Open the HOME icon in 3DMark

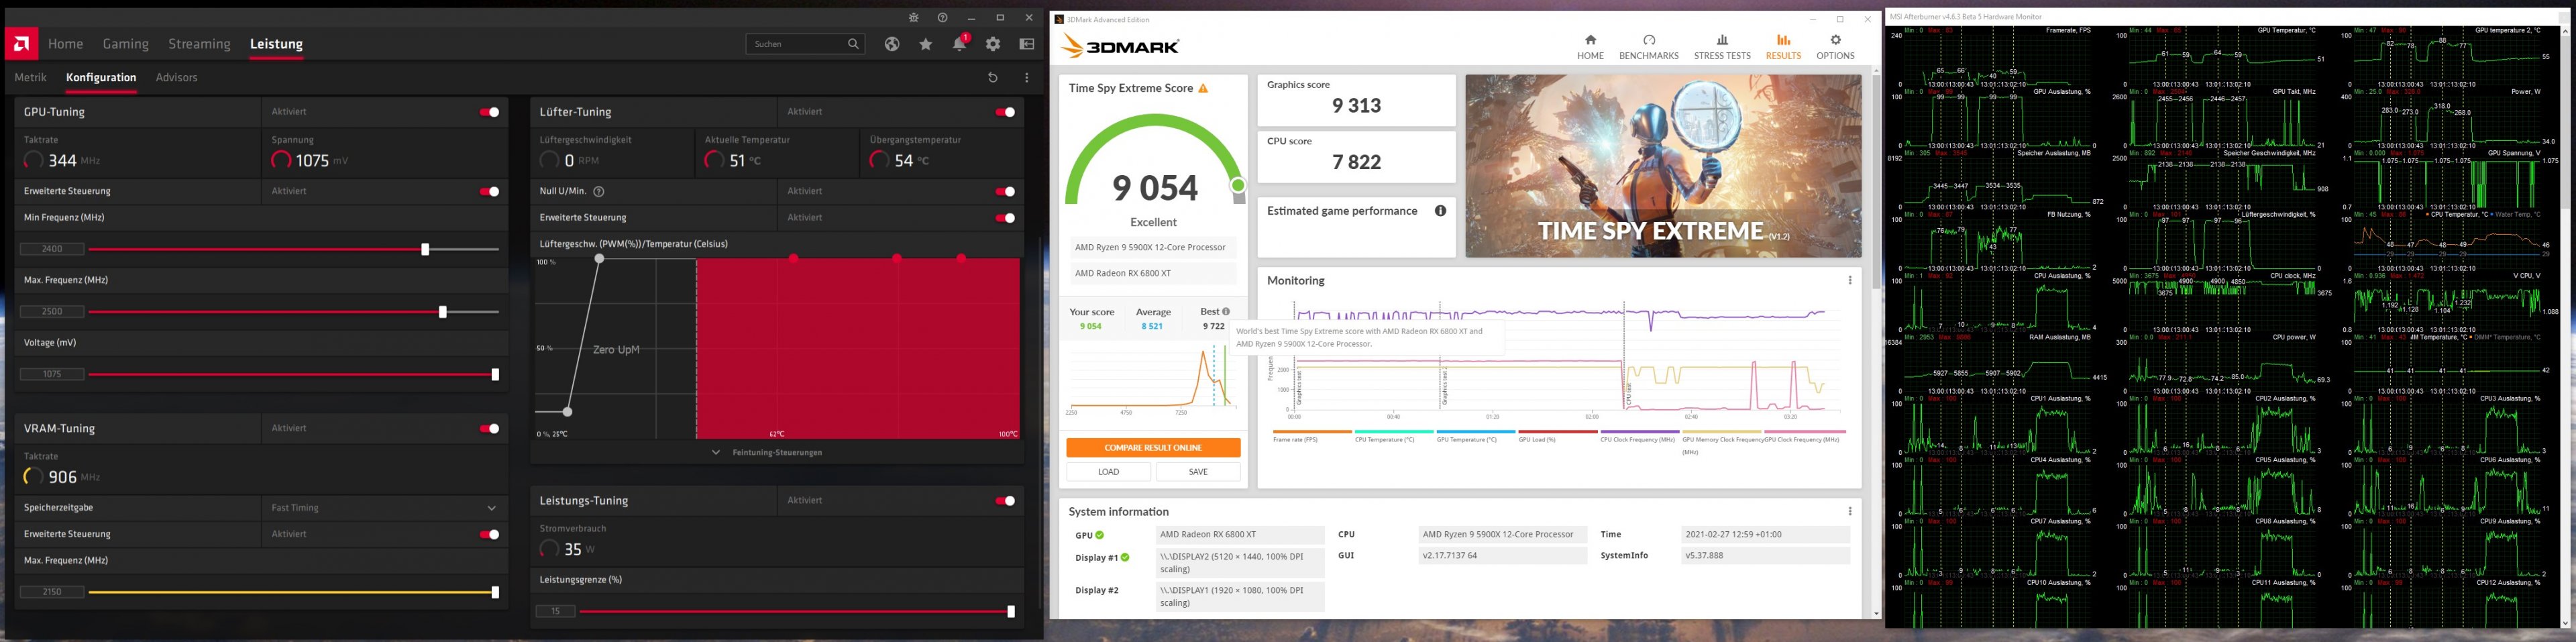pyautogui.click(x=1590, y=40)
